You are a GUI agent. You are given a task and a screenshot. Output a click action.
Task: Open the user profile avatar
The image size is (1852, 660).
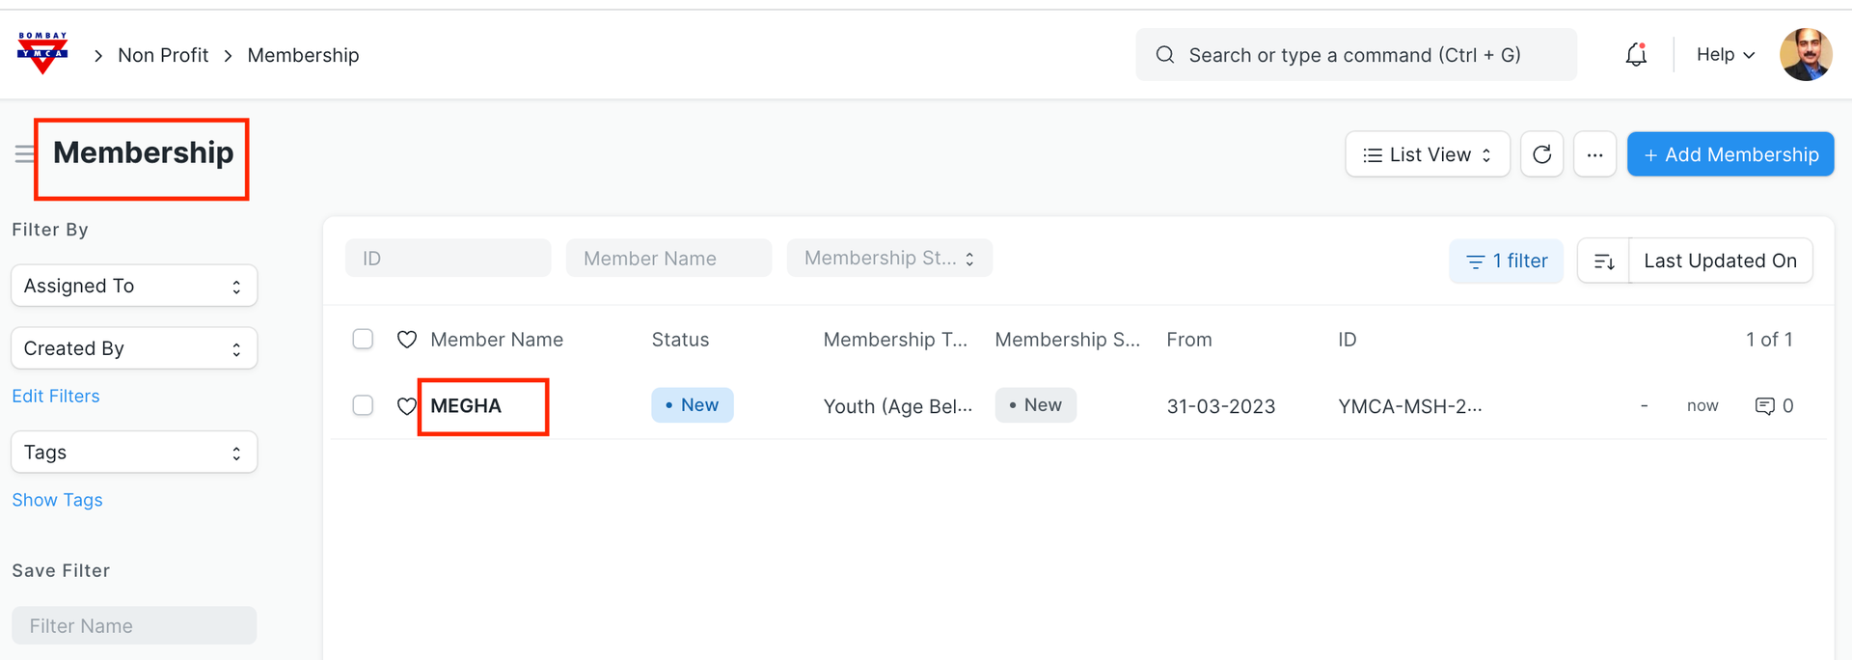(x=1805, y=55)
